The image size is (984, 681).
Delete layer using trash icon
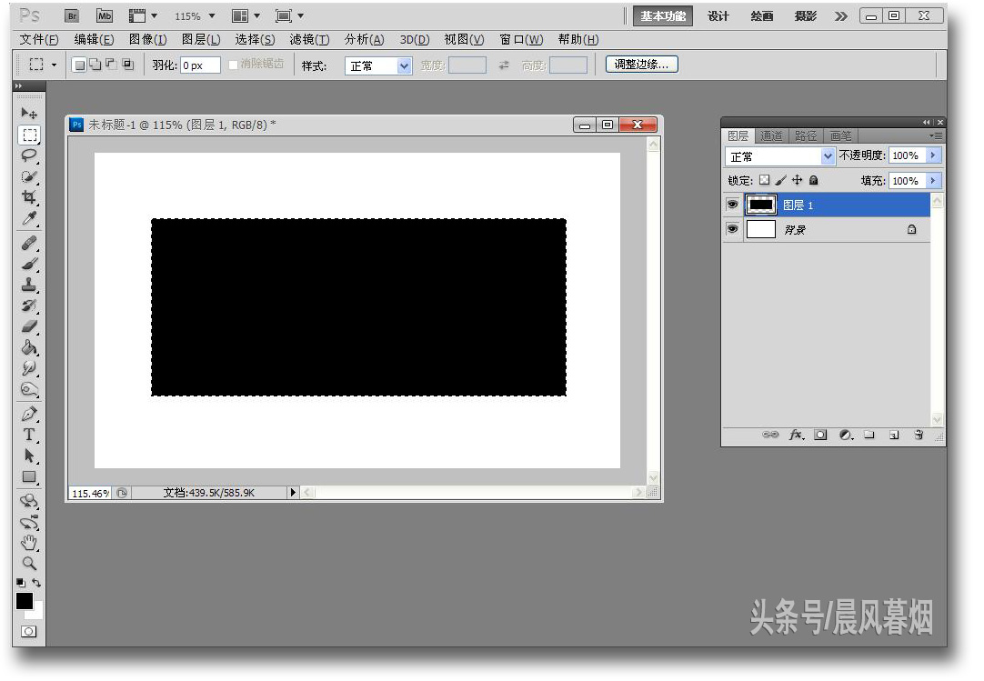coord(919,436)
